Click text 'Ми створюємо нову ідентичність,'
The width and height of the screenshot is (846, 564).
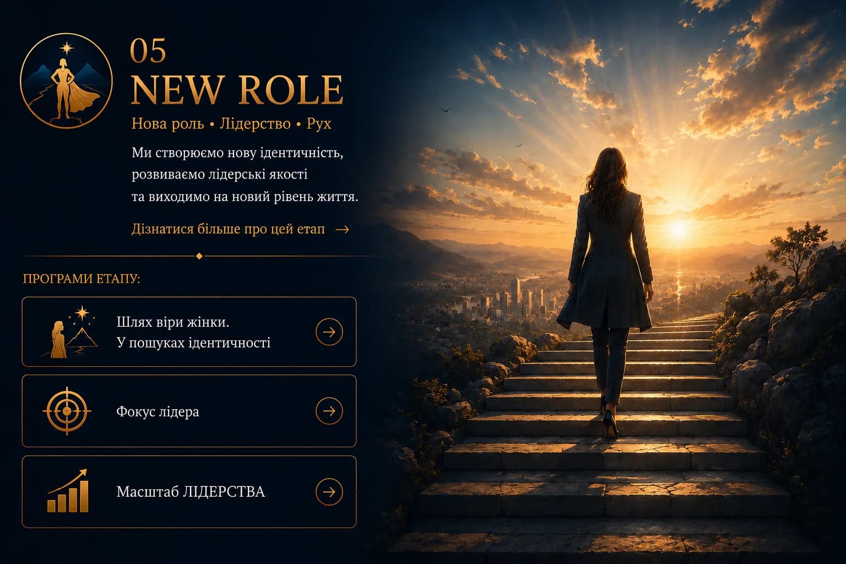(x=237, y=153)
